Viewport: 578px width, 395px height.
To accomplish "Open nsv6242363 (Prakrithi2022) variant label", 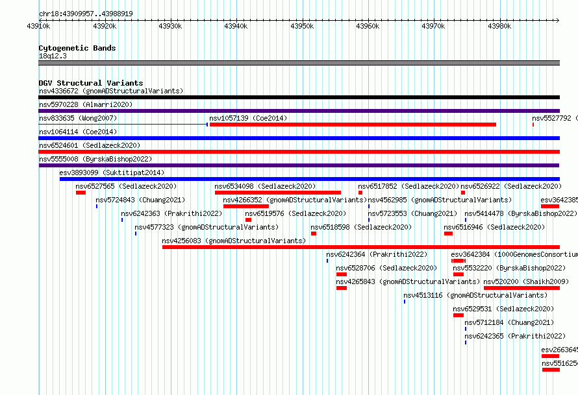I will (x=171, y=213).
